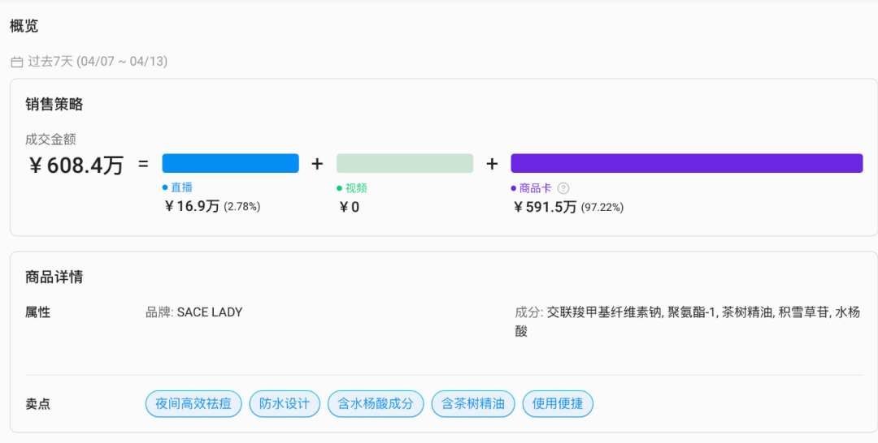Click the ¥608.4万 total transaction amount
The width and height of the screenshot is (878, 443).
coord(76,166)
